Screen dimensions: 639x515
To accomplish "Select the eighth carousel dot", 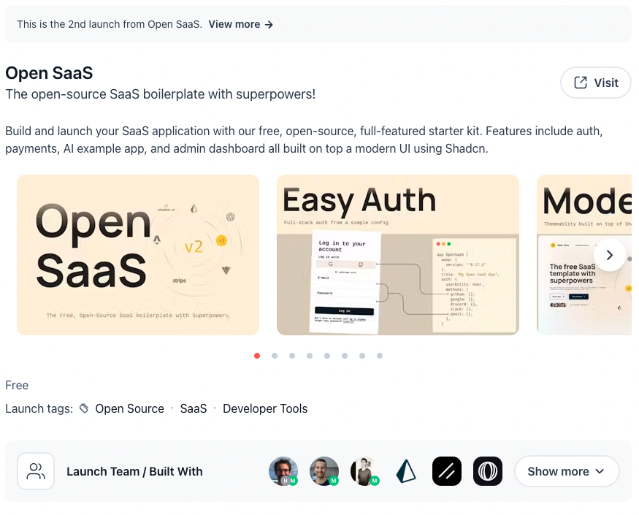I will tap(380, 356).
